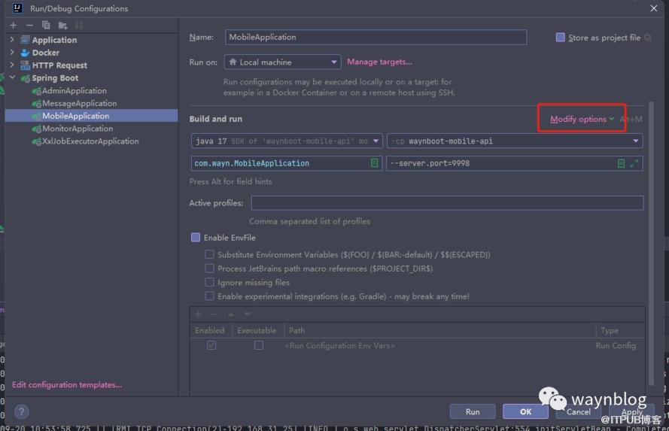669x431 pixels.
Task: Click the Remove Configuration minus icon
Action: (x=29, y=26)
